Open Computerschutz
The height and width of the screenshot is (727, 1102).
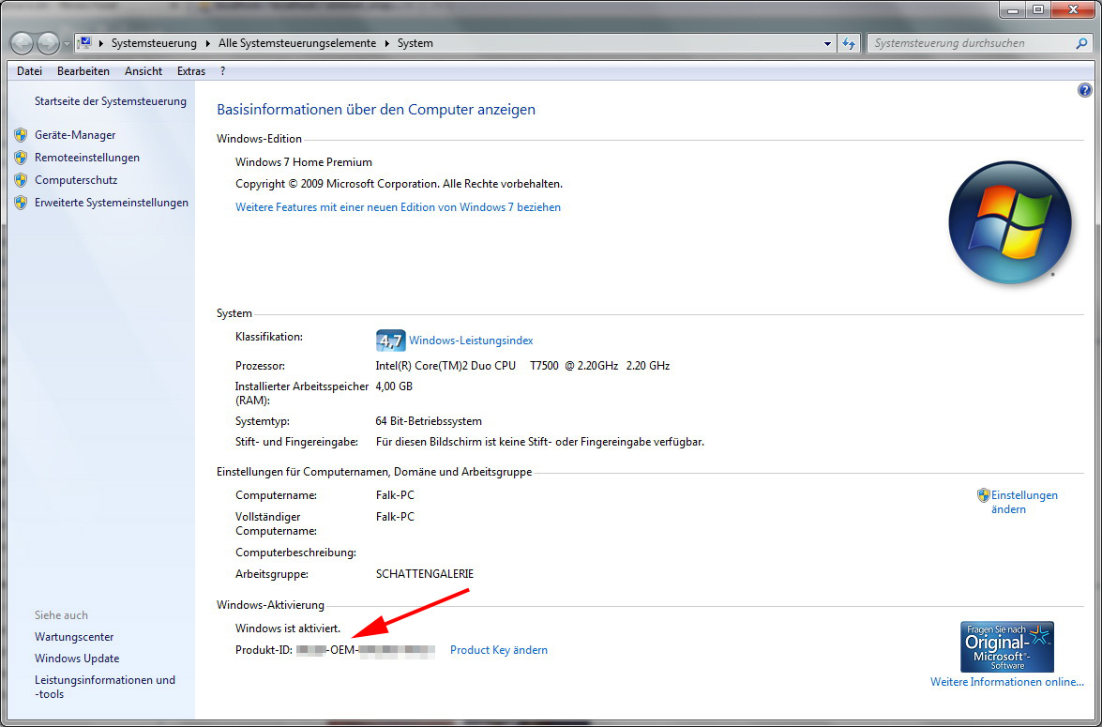[x=76, y=180]
